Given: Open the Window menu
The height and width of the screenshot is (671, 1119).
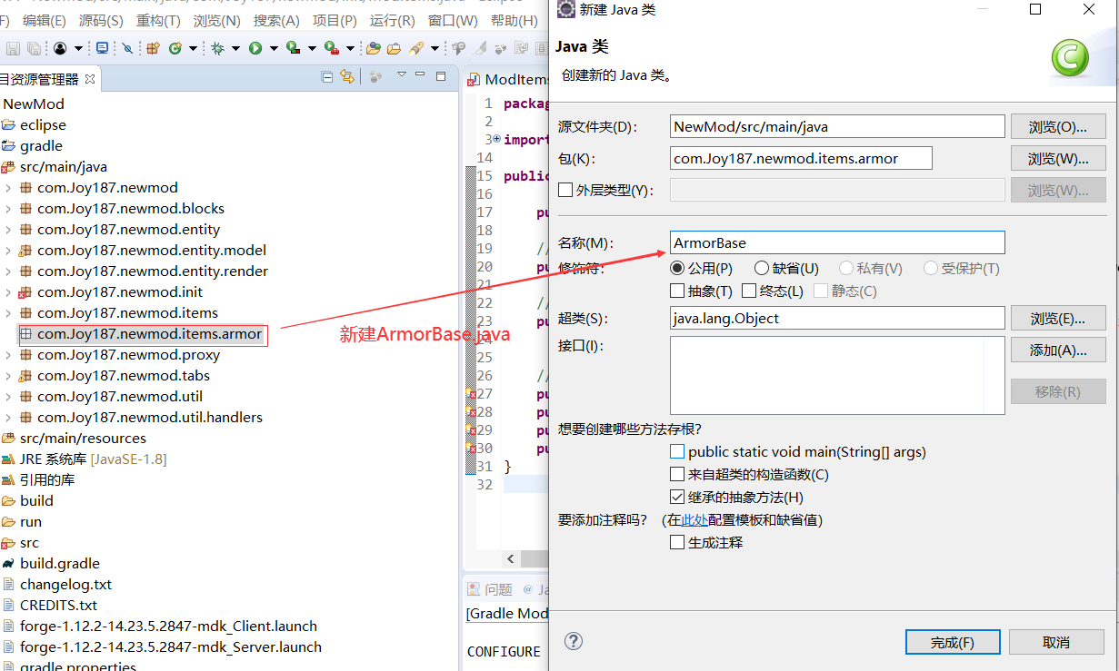Looking at the screenshot, I should pyautogui.click(x=453, y=20).
